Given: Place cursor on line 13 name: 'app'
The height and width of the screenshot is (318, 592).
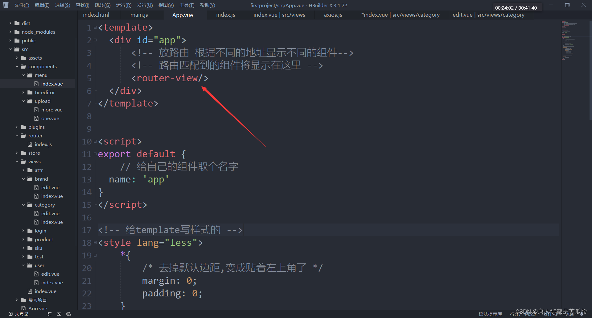Looking at the screenshot, I should pos(139,179).
